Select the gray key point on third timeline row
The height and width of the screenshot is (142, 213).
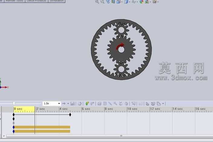14,123
